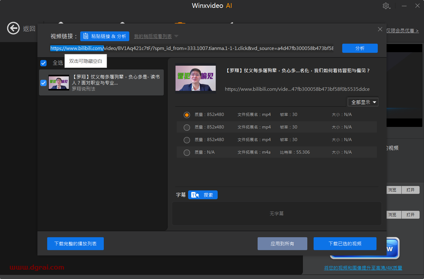Open the 全部显示 filter dropdown
Screen dimensions: 424x279
click(363, 102)
